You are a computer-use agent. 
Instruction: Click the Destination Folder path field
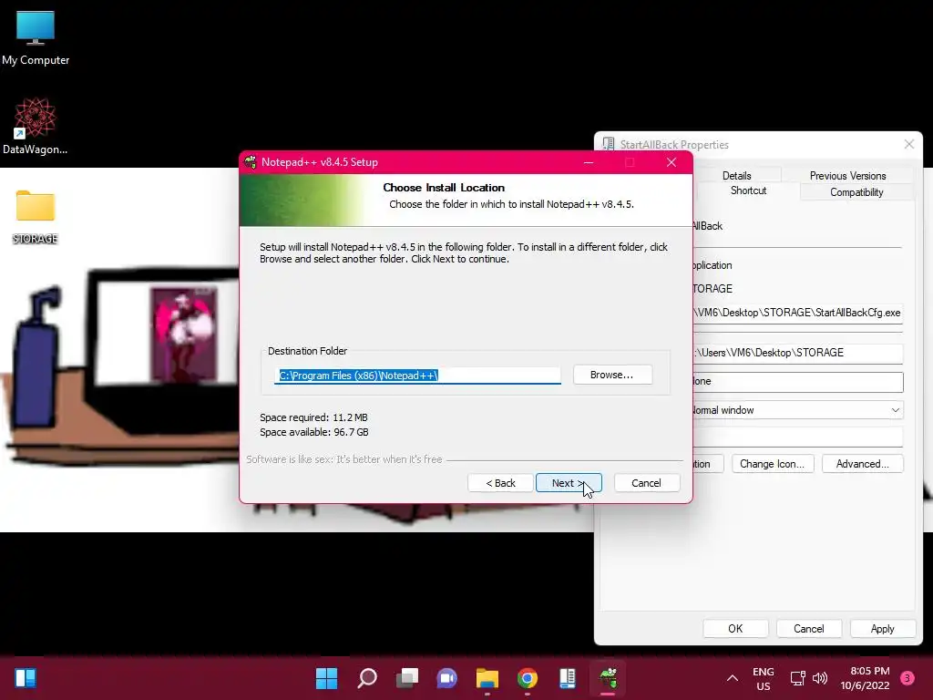pos(417,375)
